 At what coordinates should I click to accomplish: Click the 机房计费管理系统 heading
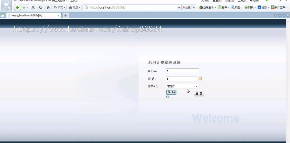click(x=164, y=63)
